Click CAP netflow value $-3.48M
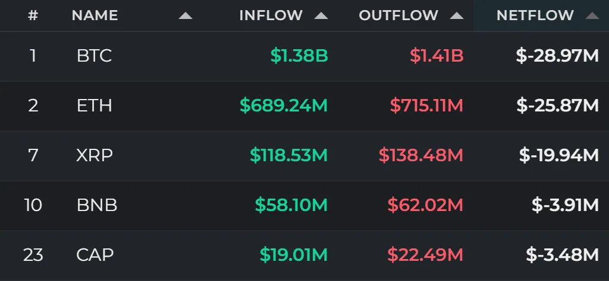Screen dimensions: 609x281 click(x=563, y=255)
